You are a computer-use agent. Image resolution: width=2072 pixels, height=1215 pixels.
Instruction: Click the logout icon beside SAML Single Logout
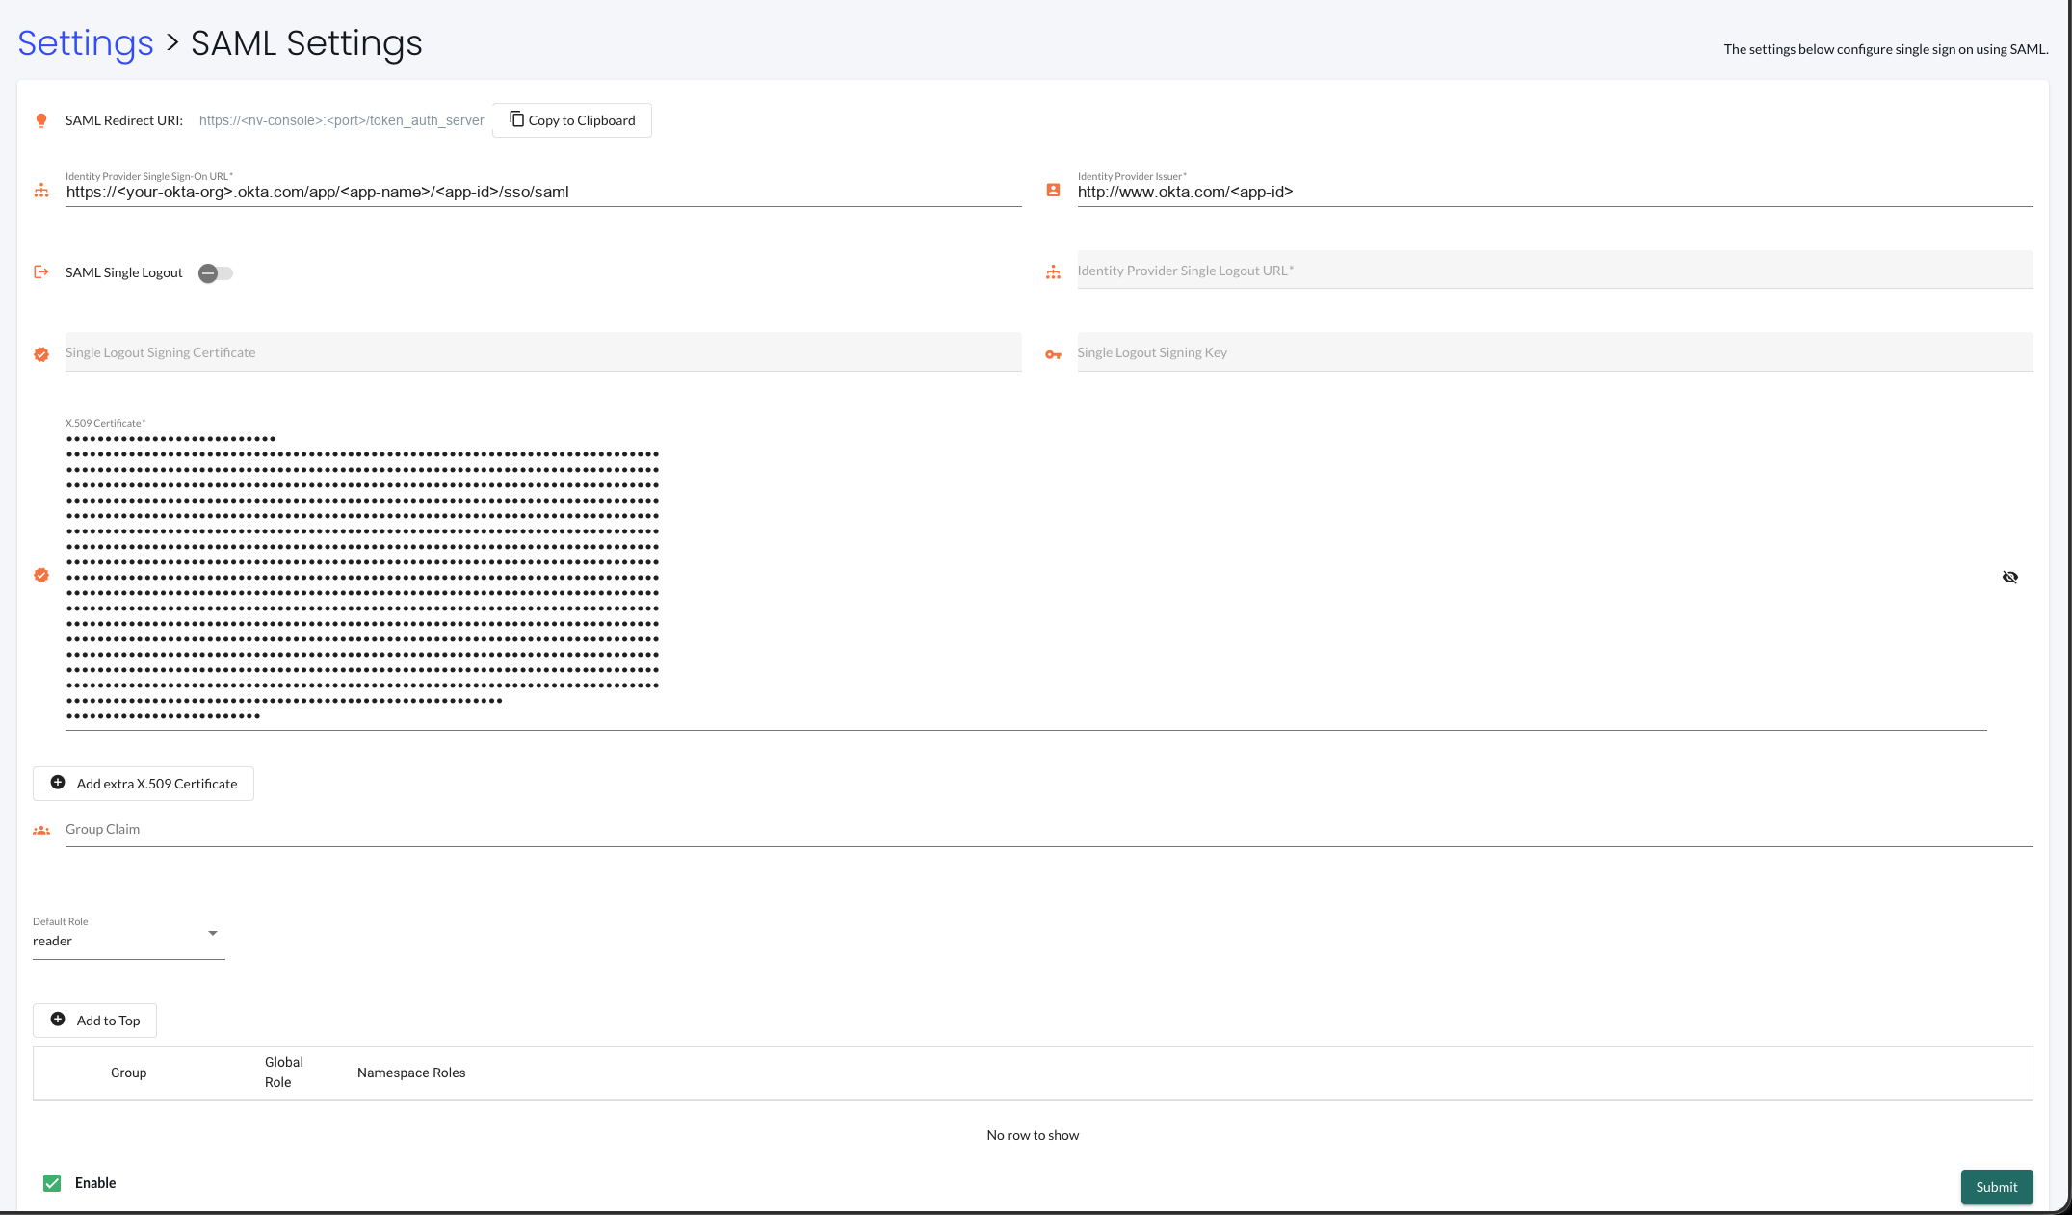[41, 272]
